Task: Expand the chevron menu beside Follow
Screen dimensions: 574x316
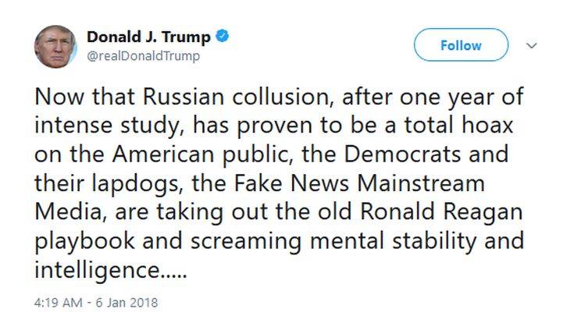Action: click(x=532, y=46)
